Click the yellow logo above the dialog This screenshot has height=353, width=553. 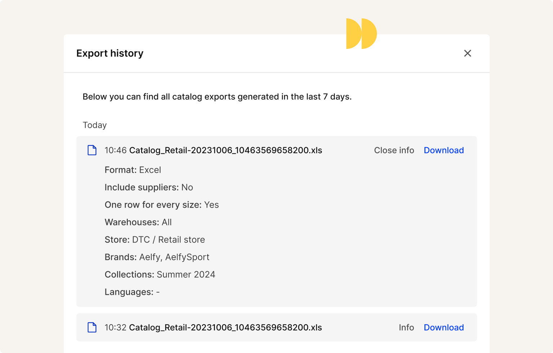click(361, 33)
